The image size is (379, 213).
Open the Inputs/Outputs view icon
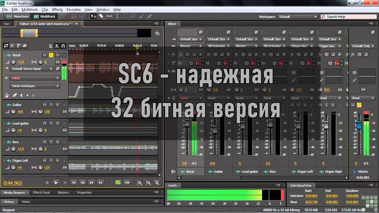coord(6,45)
